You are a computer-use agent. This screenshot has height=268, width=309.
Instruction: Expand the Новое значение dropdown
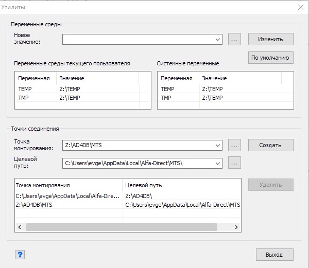point(218,39)
